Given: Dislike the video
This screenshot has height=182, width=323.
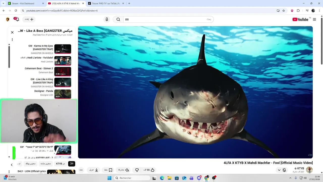Looking at the screenshot, I should coord(137,170).
